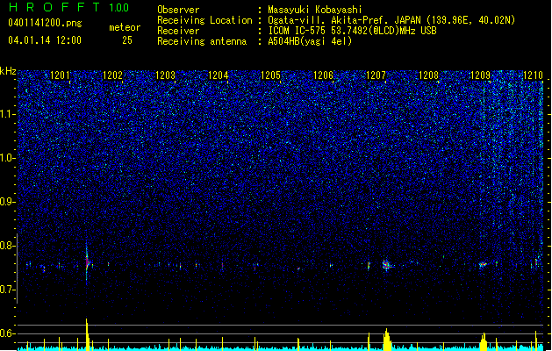Select observer name Masayuki Kobayashi

315,10
